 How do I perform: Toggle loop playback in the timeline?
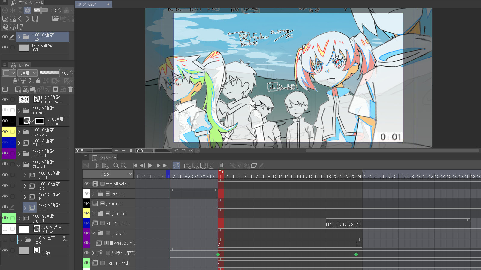176,165
